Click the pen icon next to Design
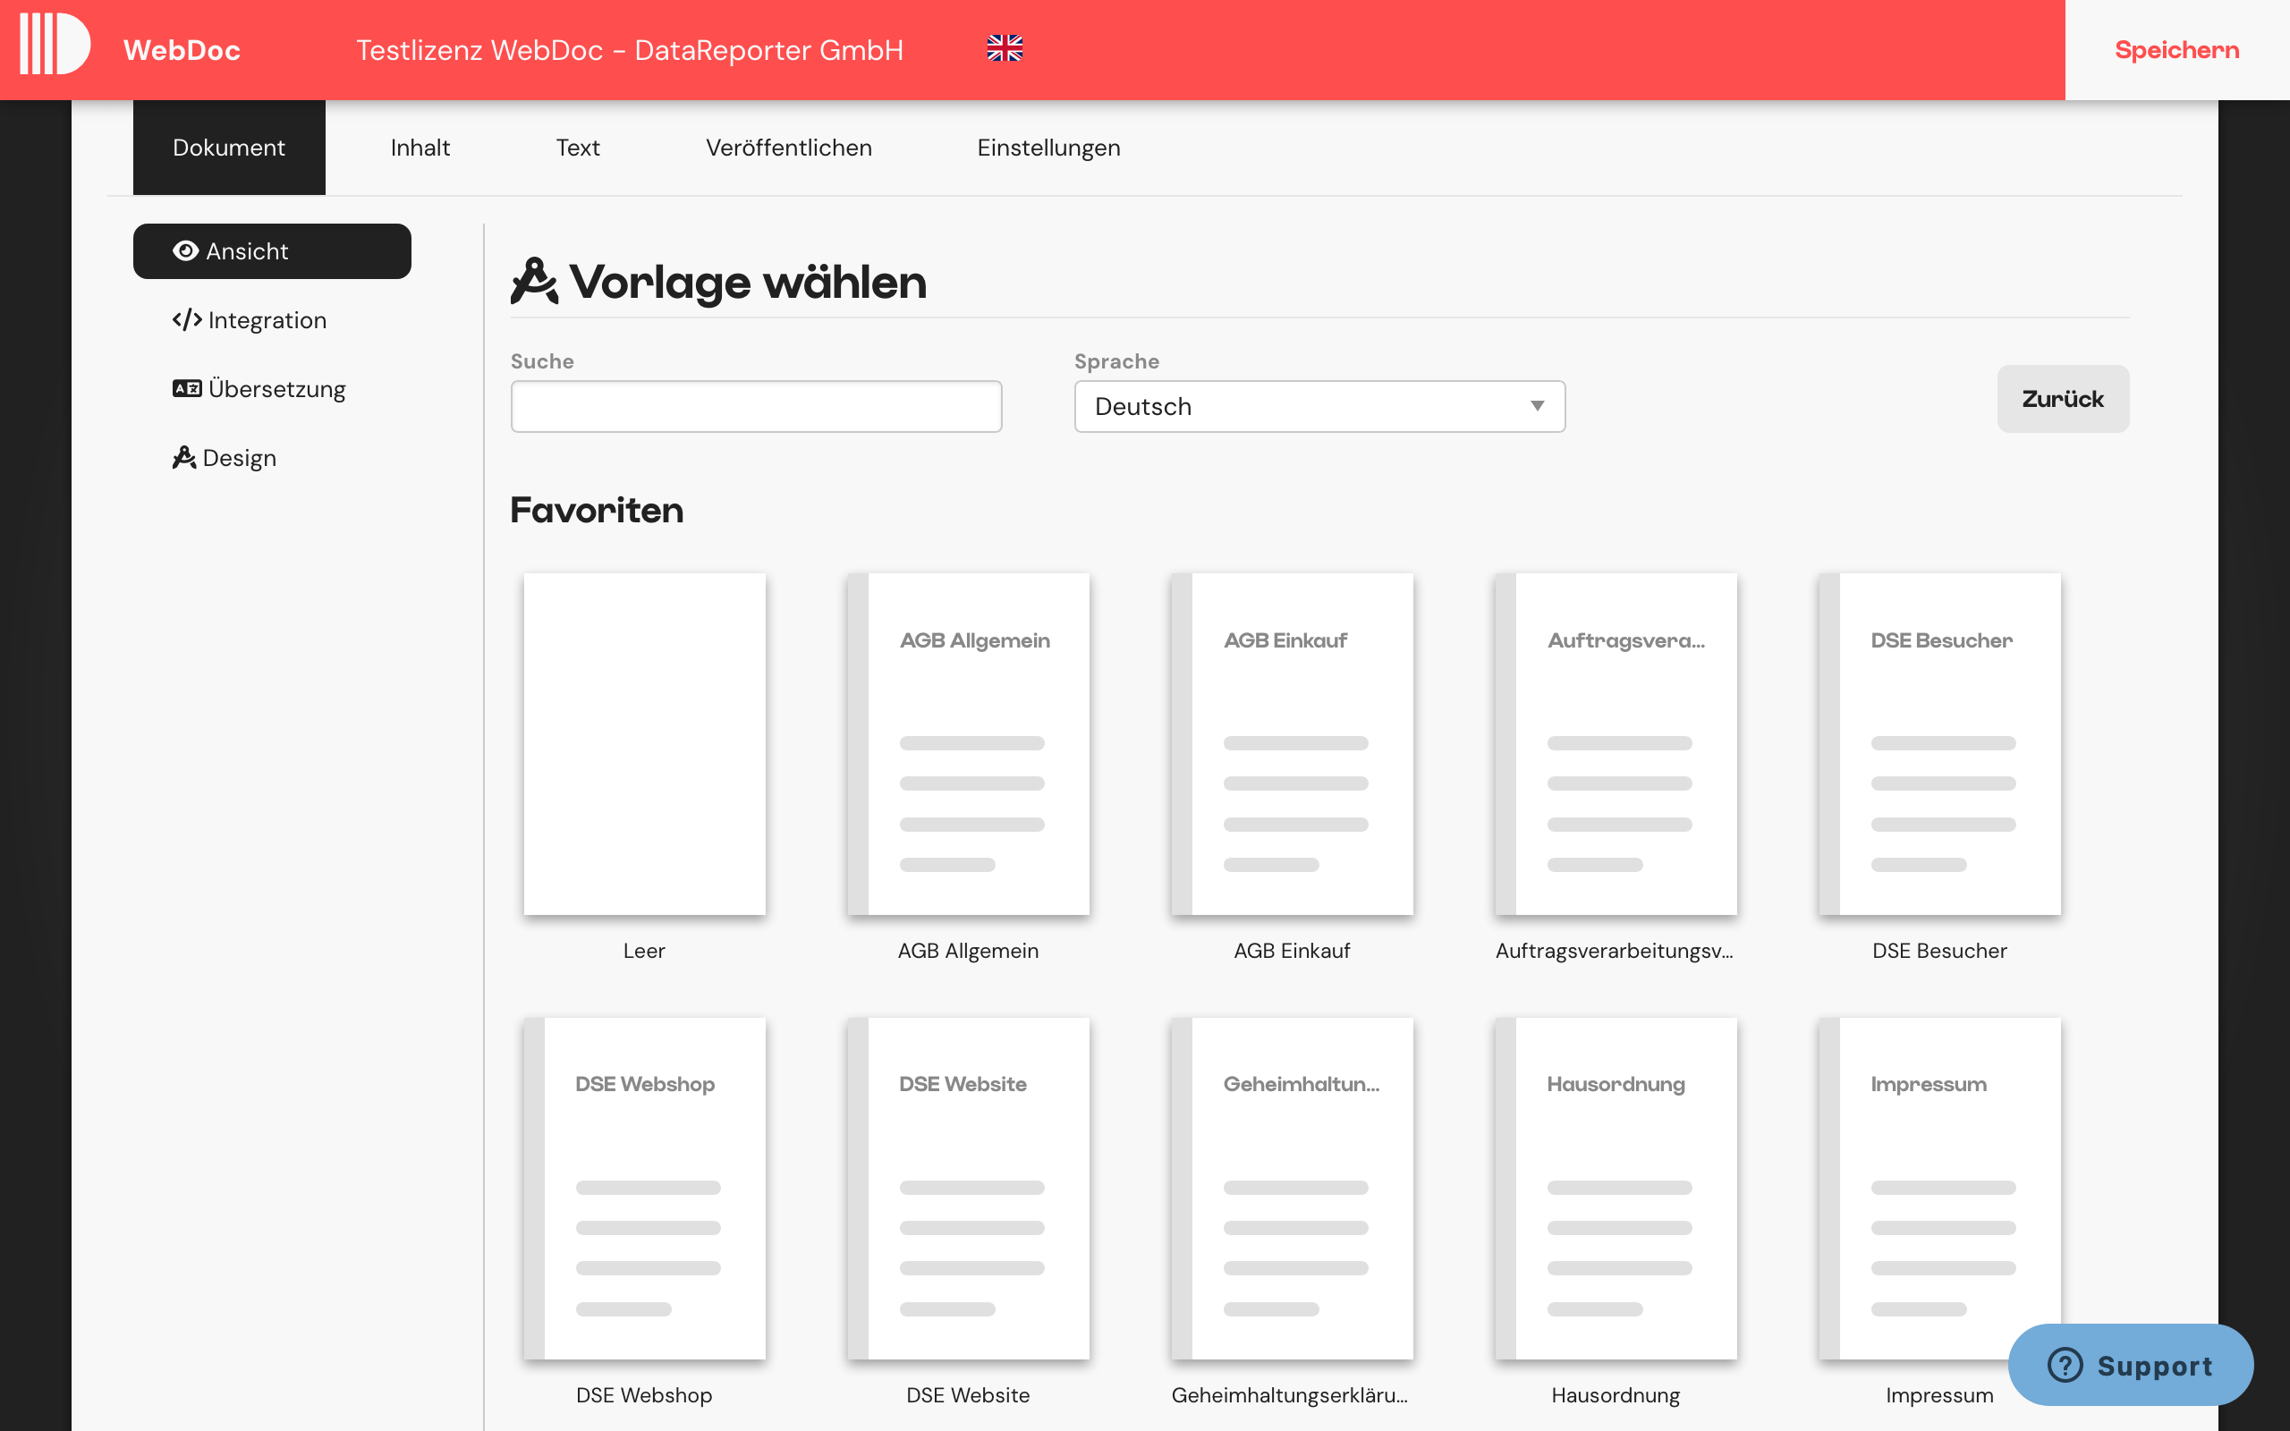The image size is (2290, 1431). [x=184, y=457]
